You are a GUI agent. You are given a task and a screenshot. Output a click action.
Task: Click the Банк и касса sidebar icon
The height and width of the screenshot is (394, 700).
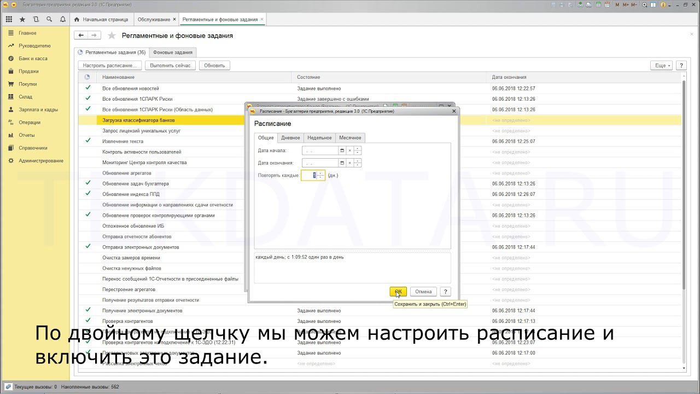click(x=11, y=59)
